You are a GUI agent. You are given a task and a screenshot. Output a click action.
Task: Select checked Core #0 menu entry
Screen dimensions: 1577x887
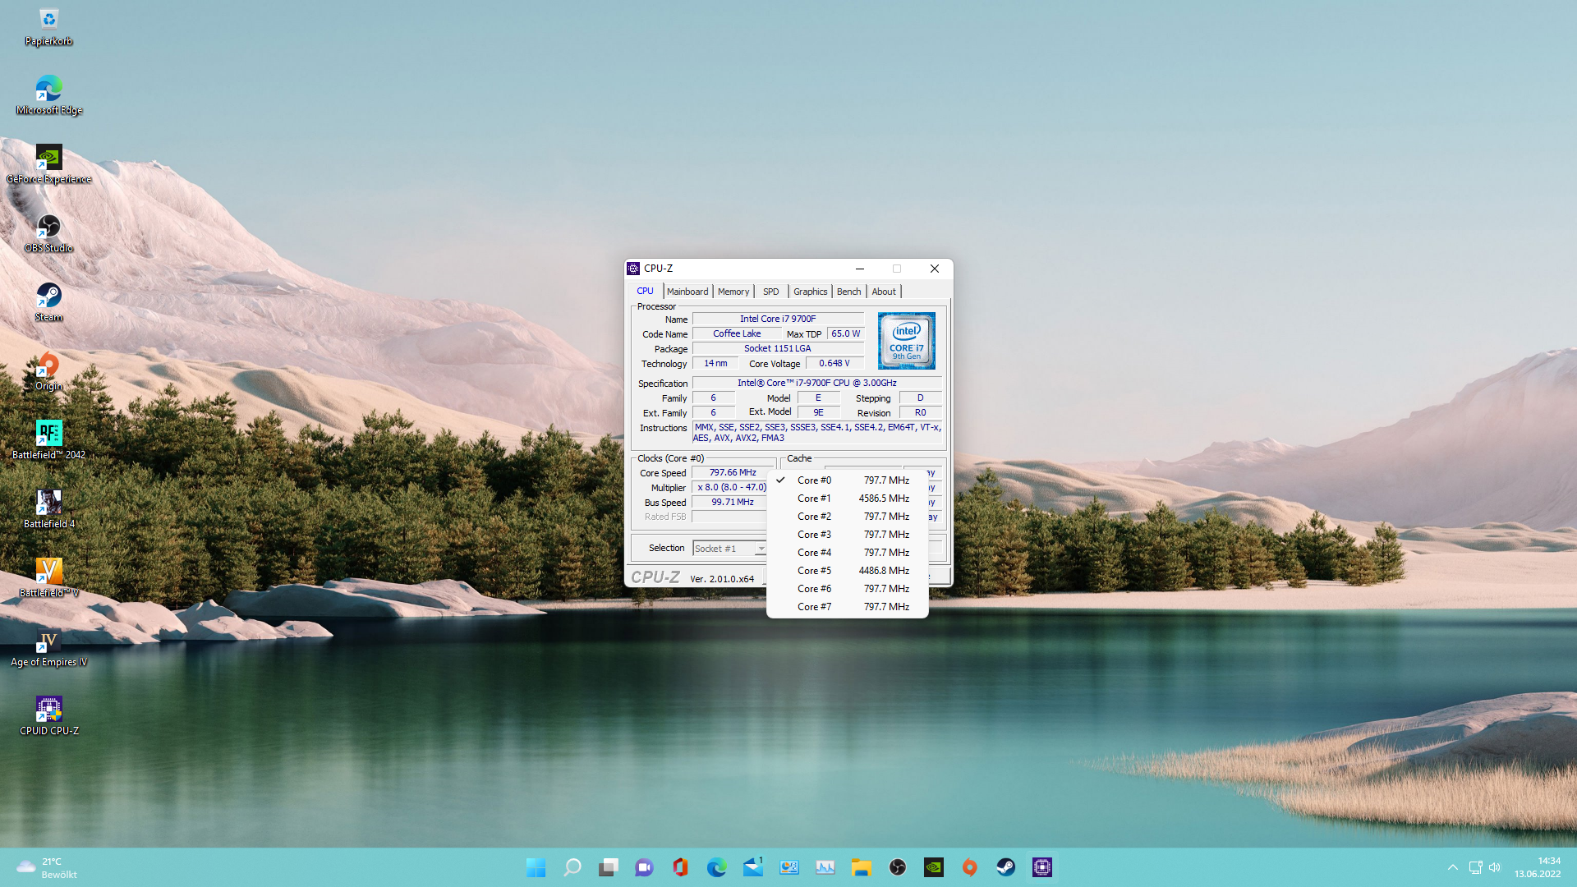pos(846,480)
